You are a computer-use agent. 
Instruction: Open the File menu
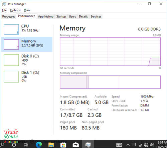[x=4, y=10]
